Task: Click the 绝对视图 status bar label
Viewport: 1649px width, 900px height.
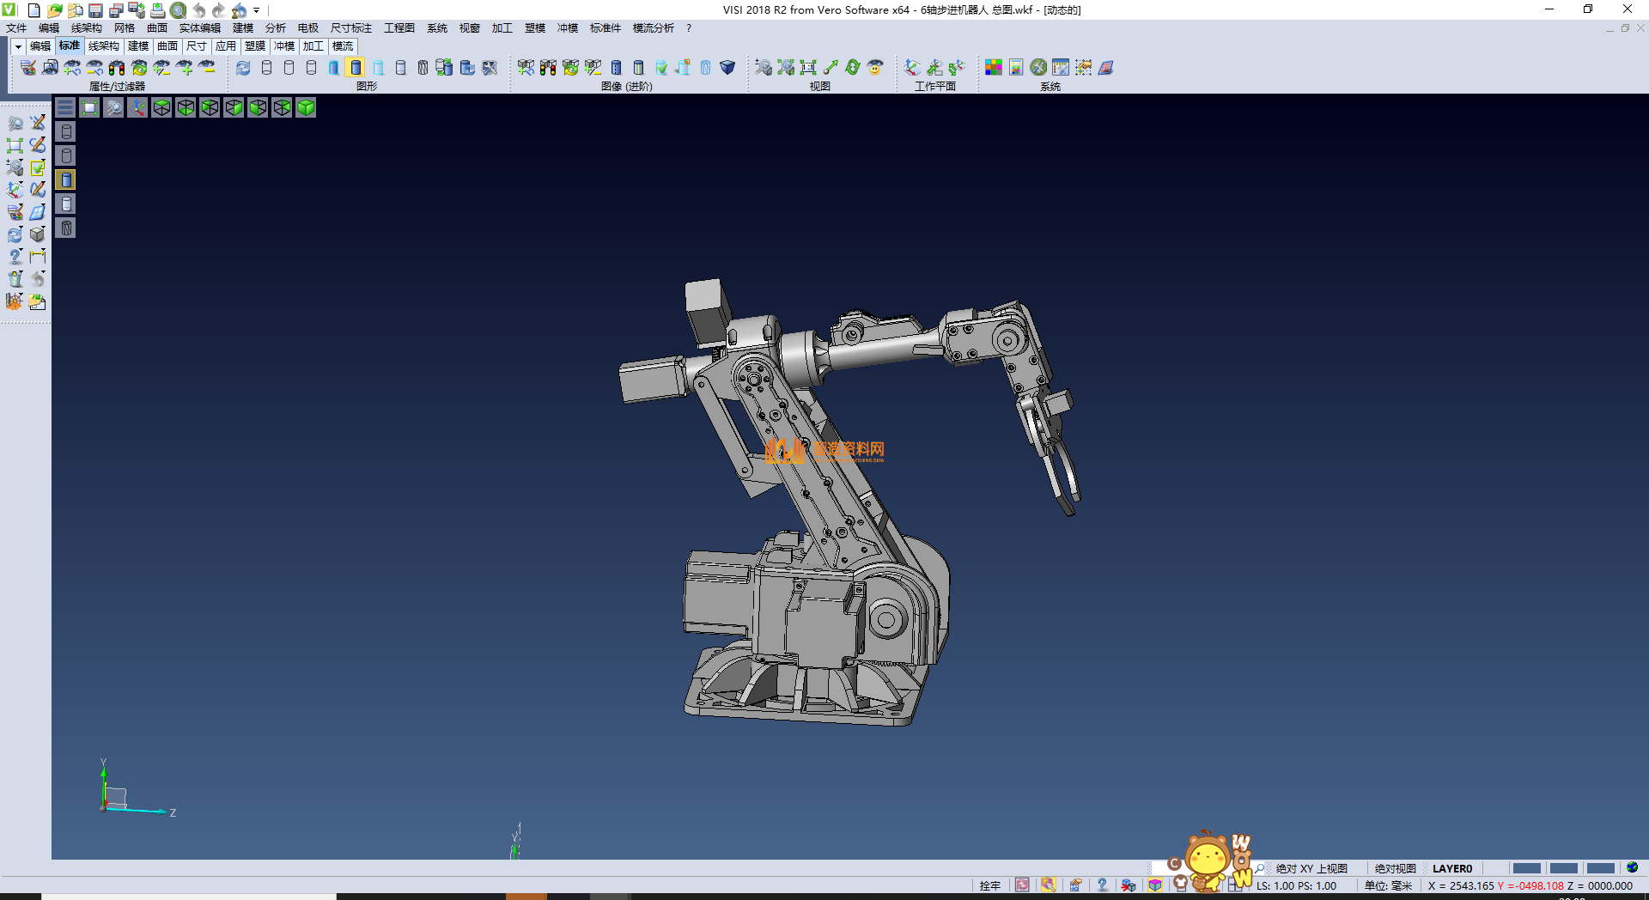Action: [1395, 868]
